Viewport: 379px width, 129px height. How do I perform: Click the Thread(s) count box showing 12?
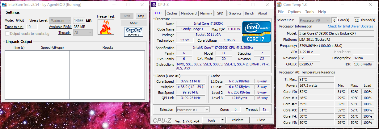tap(356, 20)
